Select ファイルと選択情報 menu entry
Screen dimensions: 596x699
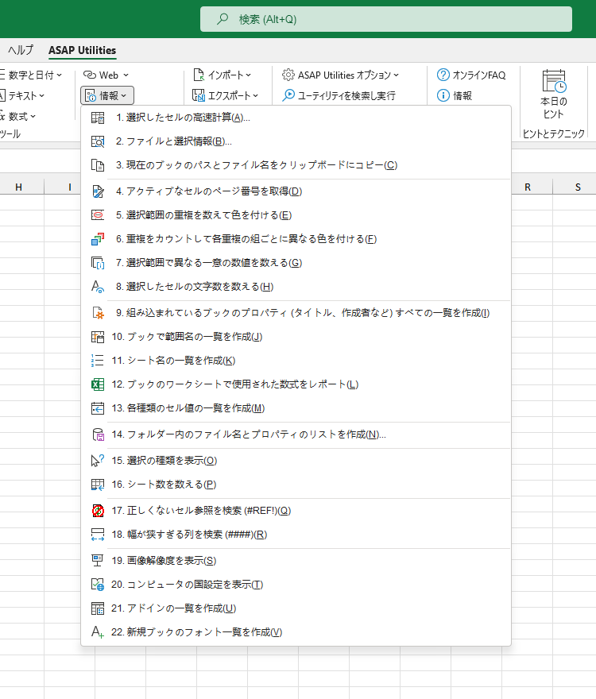pyautogui.click(x=296, y=141)
